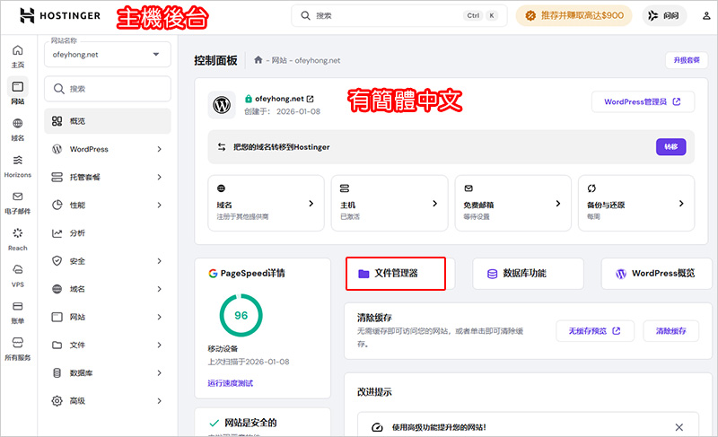Expand the 安全 security menu section

click(107, 261)
